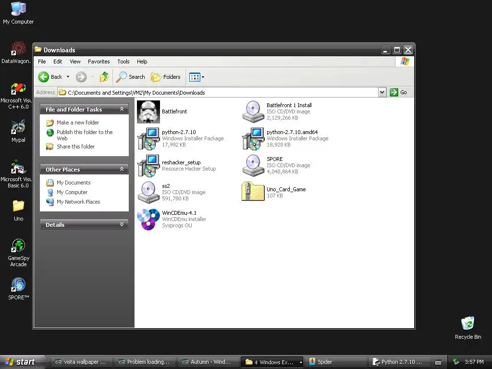Switch to Python 2.7.10 taskbar window
492x369 pixels.
coord(399,362)
